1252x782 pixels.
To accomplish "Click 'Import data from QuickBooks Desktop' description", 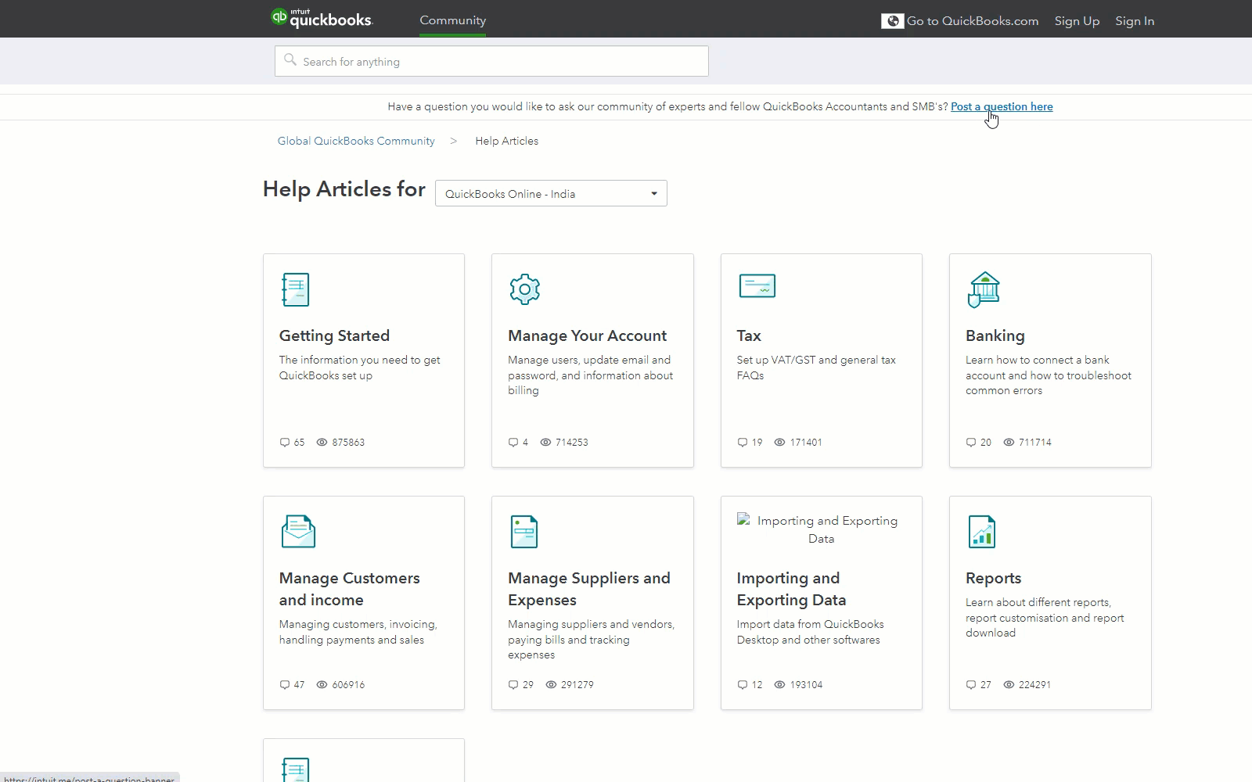I will pyautogui.click(x=810, y=632).
